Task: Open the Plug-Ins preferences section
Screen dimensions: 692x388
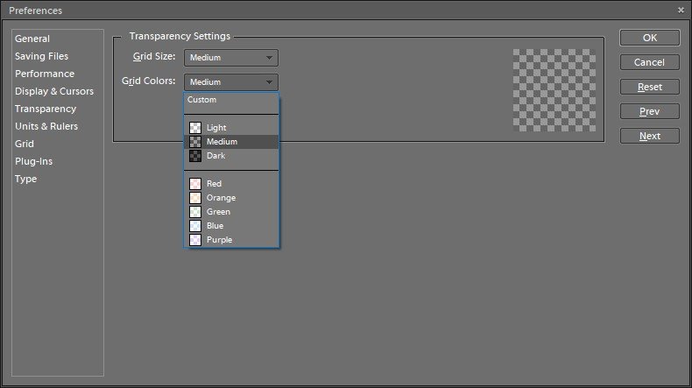Action: click(33, 161)
